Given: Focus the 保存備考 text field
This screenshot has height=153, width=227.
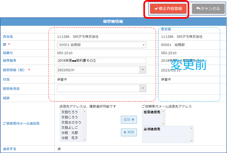Looking at the screenshot, I should pos(101,61).
